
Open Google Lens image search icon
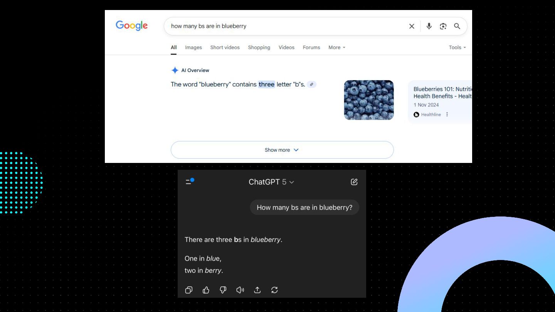443,26
